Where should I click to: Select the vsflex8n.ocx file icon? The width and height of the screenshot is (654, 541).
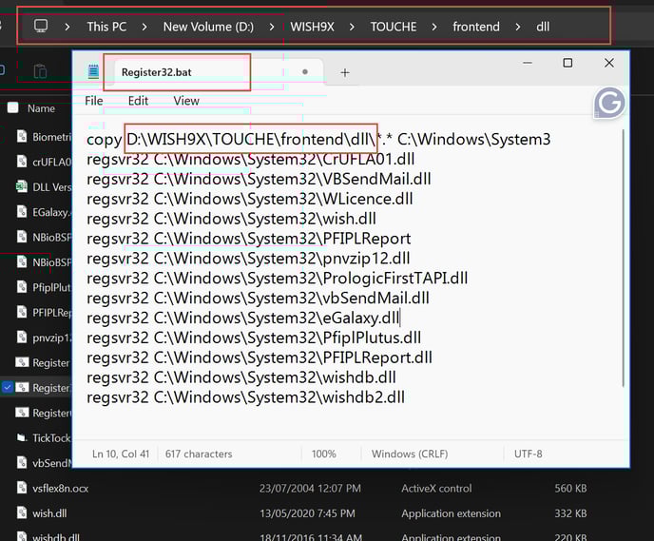pyautogui.click(x=22, y=488)
